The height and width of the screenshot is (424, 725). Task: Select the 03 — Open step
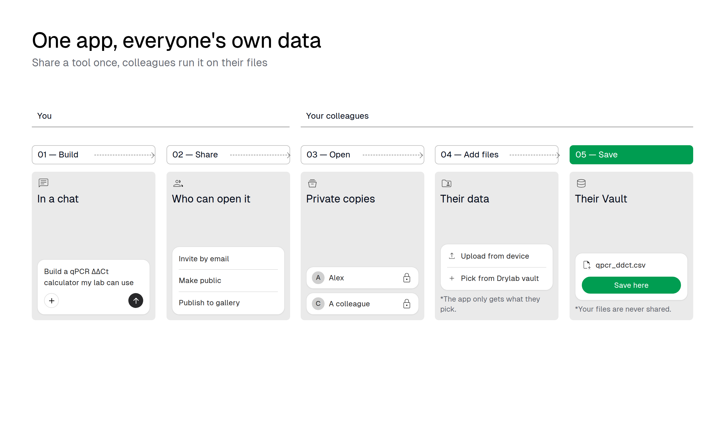(362, 155)
